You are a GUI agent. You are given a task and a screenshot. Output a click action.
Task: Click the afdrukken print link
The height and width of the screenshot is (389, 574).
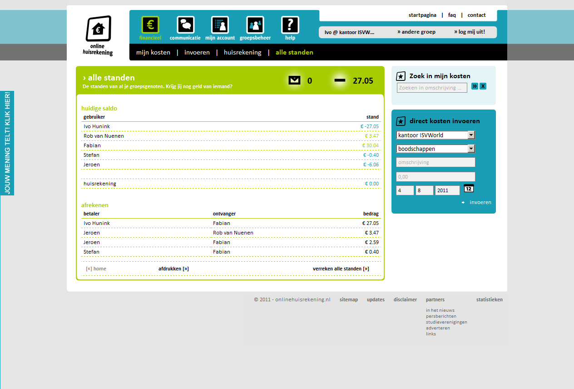173,269
